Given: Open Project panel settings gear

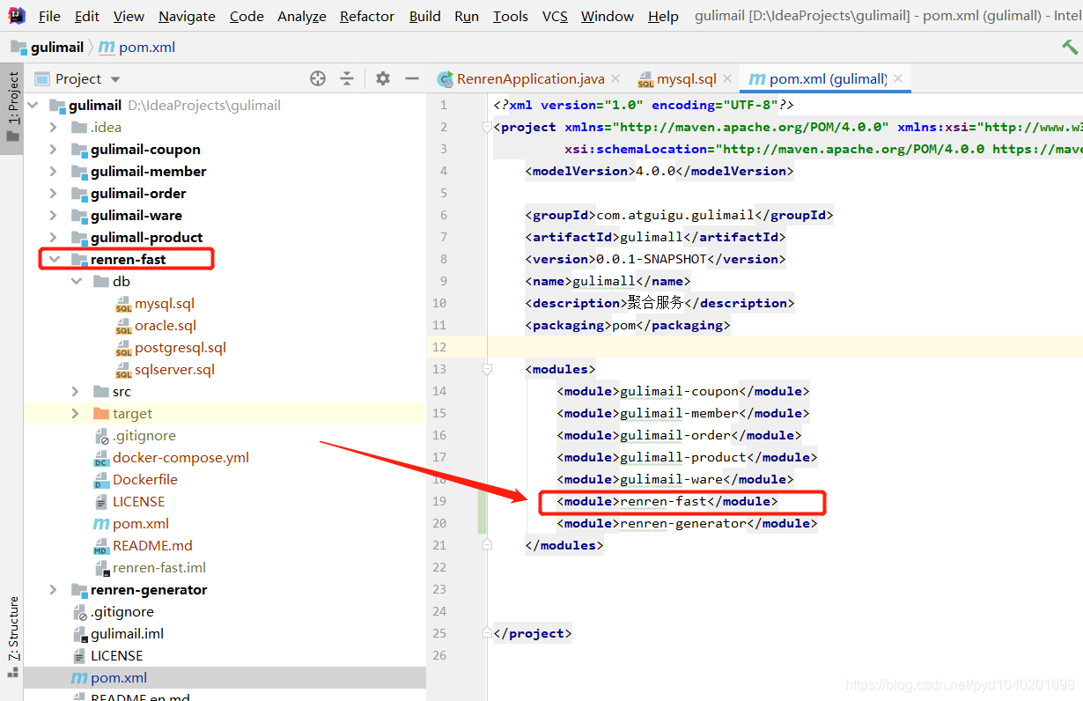Looking at the screenshot, I should click(x=382, y=78).
